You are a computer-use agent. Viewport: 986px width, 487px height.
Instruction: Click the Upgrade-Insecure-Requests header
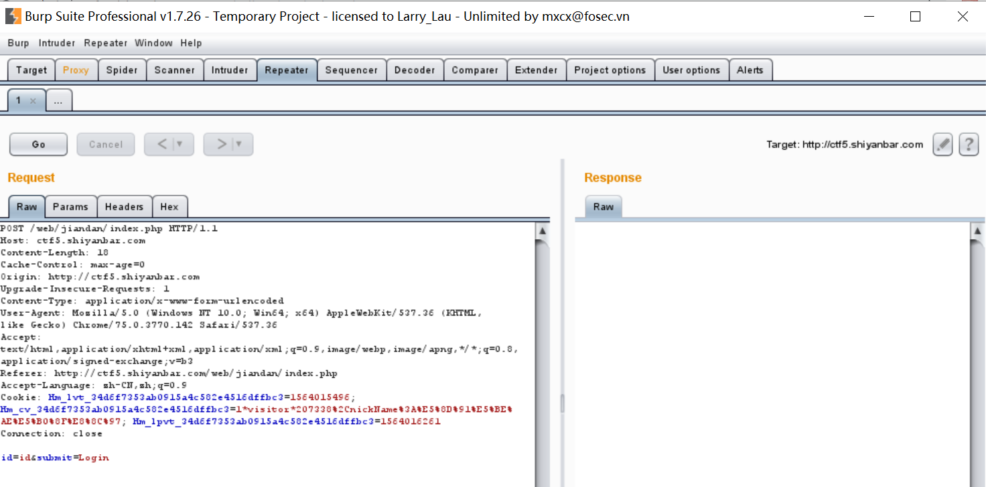pyautogui.click(x=85, y=289)
